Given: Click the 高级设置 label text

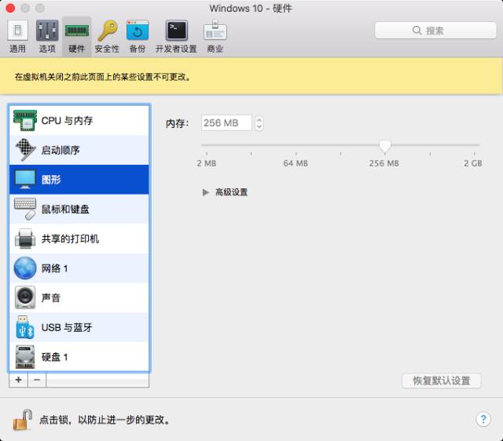Looking at the screenshot, I should click(231, 192).
